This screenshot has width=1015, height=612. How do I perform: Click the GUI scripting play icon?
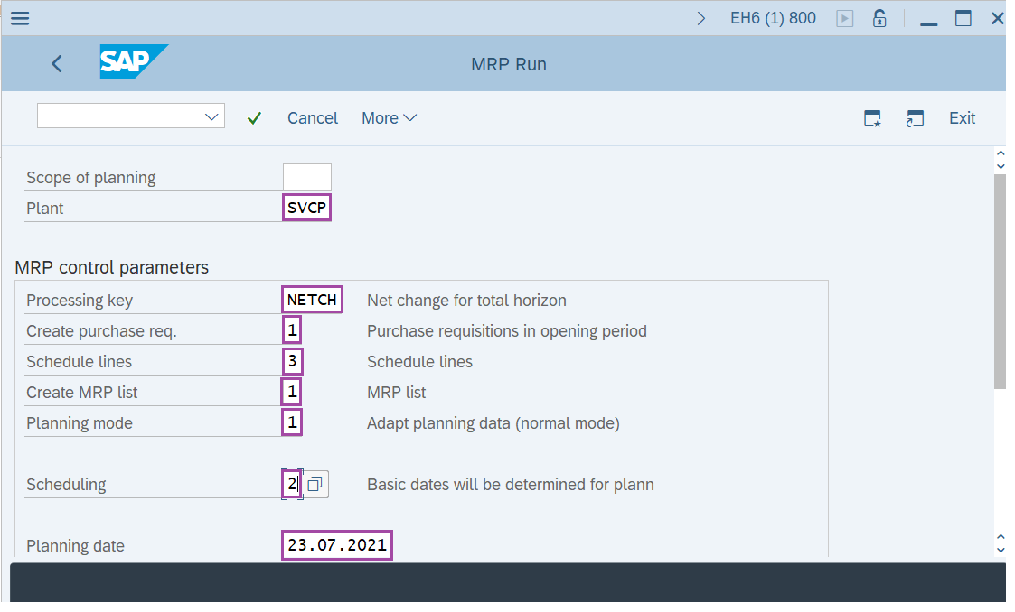click(x=844, y=18)
